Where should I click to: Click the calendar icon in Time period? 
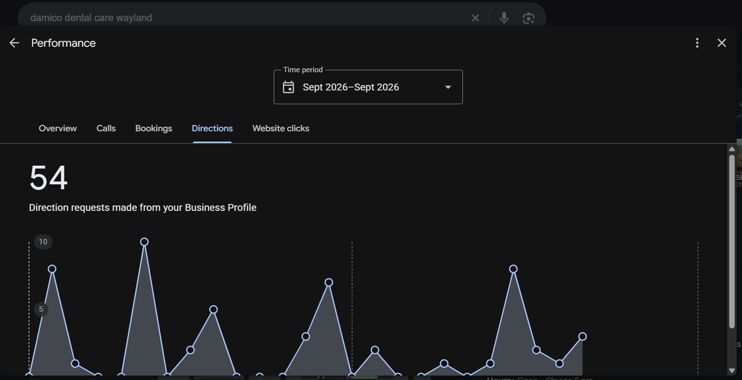(288, 87)
